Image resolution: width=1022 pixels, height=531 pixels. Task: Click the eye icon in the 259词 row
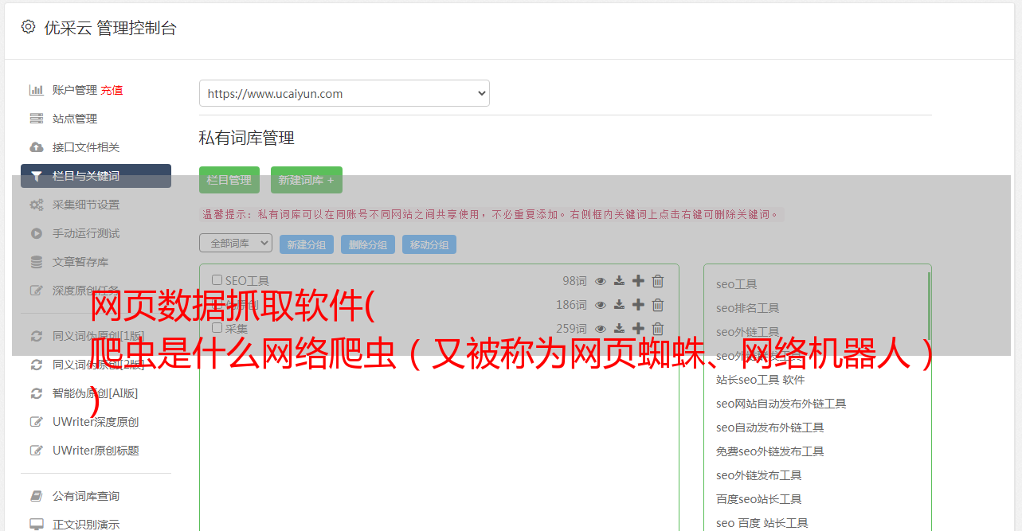coord(601,329)
